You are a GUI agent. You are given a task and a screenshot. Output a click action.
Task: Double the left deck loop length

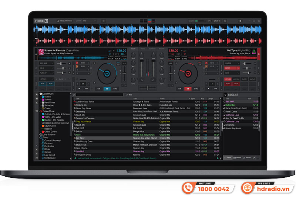[88, 84]
